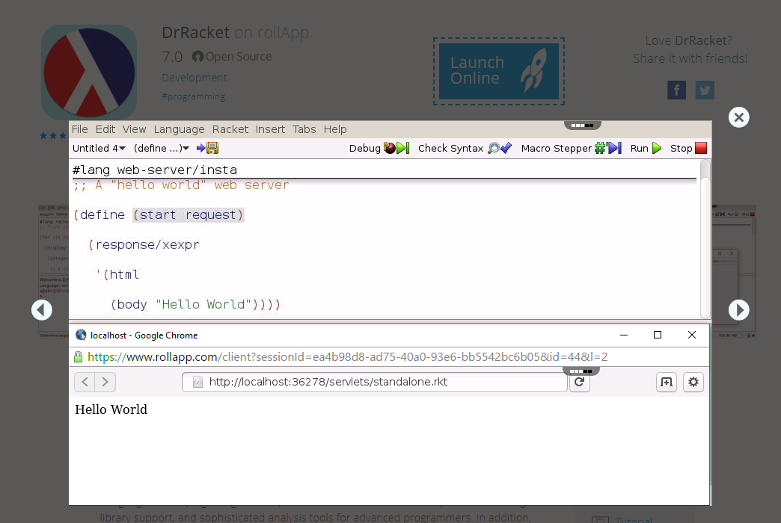Click the Open Source label
Viewport: 781px width, 523px height.
[x=232, y=57]
